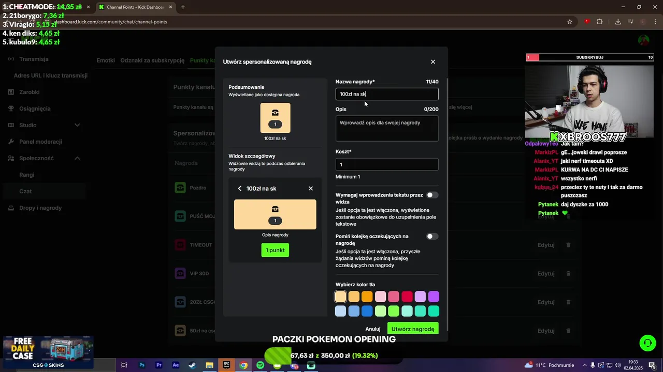Open the browser downloads icon

[618, 22]
